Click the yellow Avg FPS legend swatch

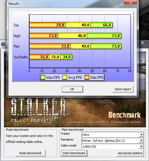65,78
